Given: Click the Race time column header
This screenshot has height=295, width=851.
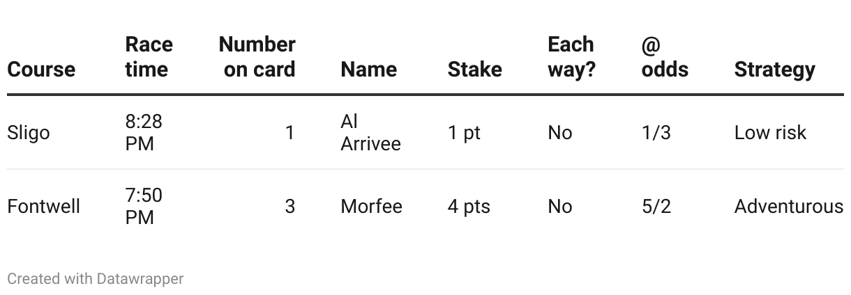Looking at the screenshot, I should pos(149,56).
